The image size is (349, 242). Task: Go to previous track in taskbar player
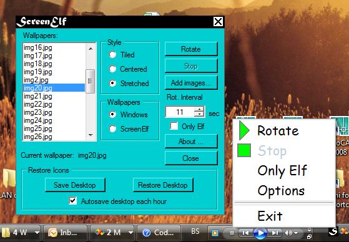245,233
